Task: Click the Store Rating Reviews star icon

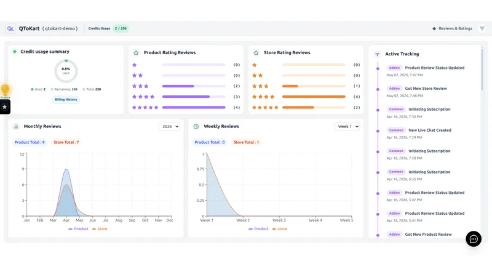Action: [256, 53]
